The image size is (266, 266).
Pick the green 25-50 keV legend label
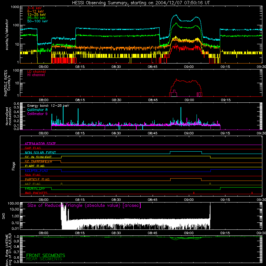(x=36, y=18)
